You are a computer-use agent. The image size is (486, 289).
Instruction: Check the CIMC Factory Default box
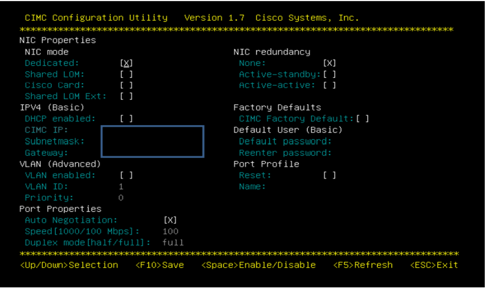tap(362, 119)
